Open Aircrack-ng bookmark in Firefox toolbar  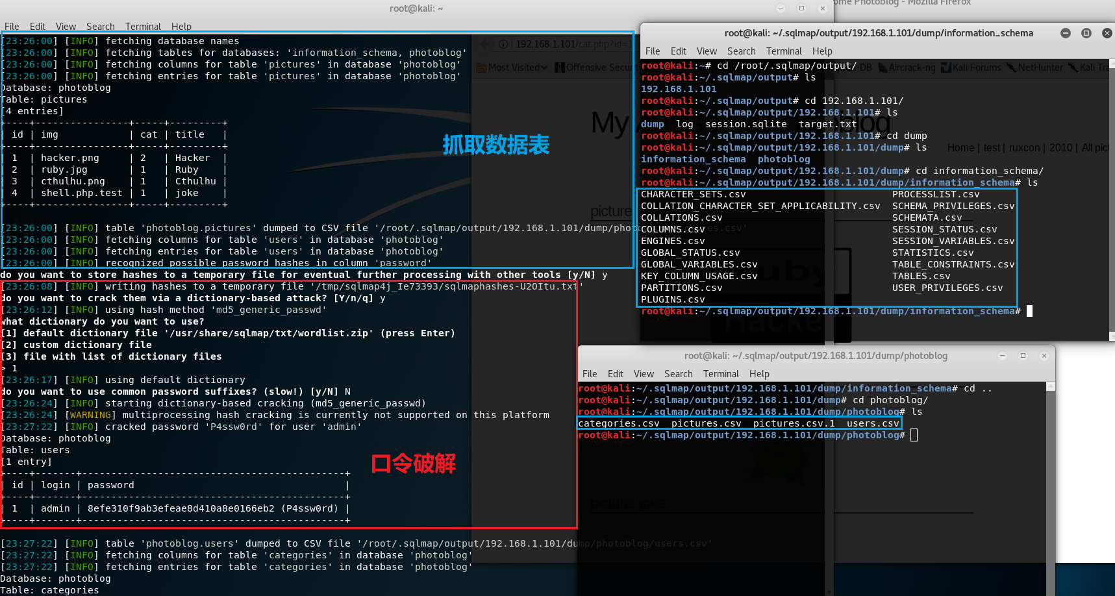click(x=907, y=68)
